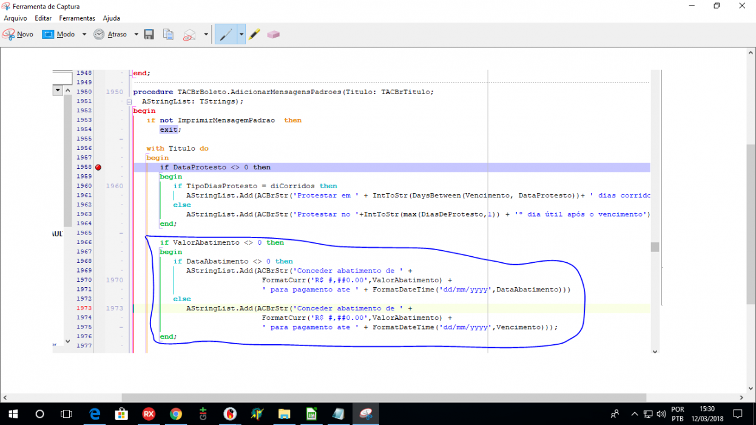Screen dimensions: 756x425
Task: Open the blue notebook app on taskbar
Action: (338, 414)
